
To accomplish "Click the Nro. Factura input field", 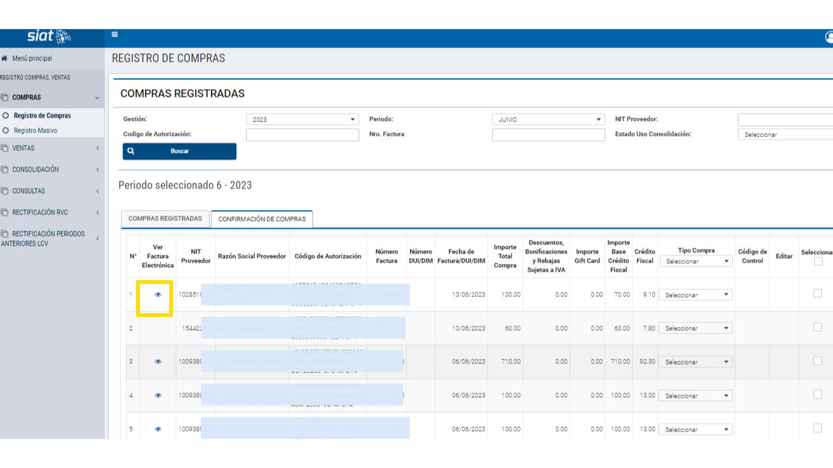I will pos(548,135).
